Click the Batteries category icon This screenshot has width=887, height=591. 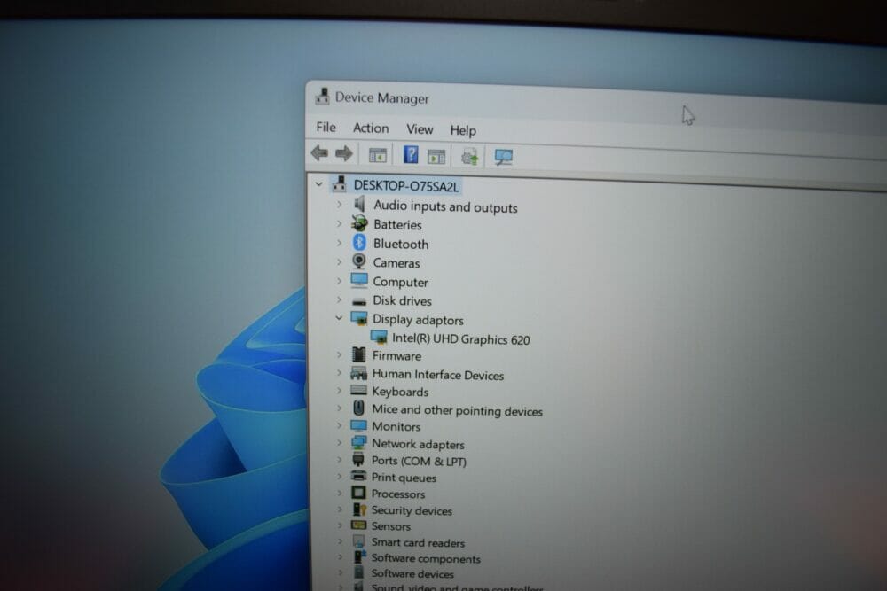tap(359, 222)
